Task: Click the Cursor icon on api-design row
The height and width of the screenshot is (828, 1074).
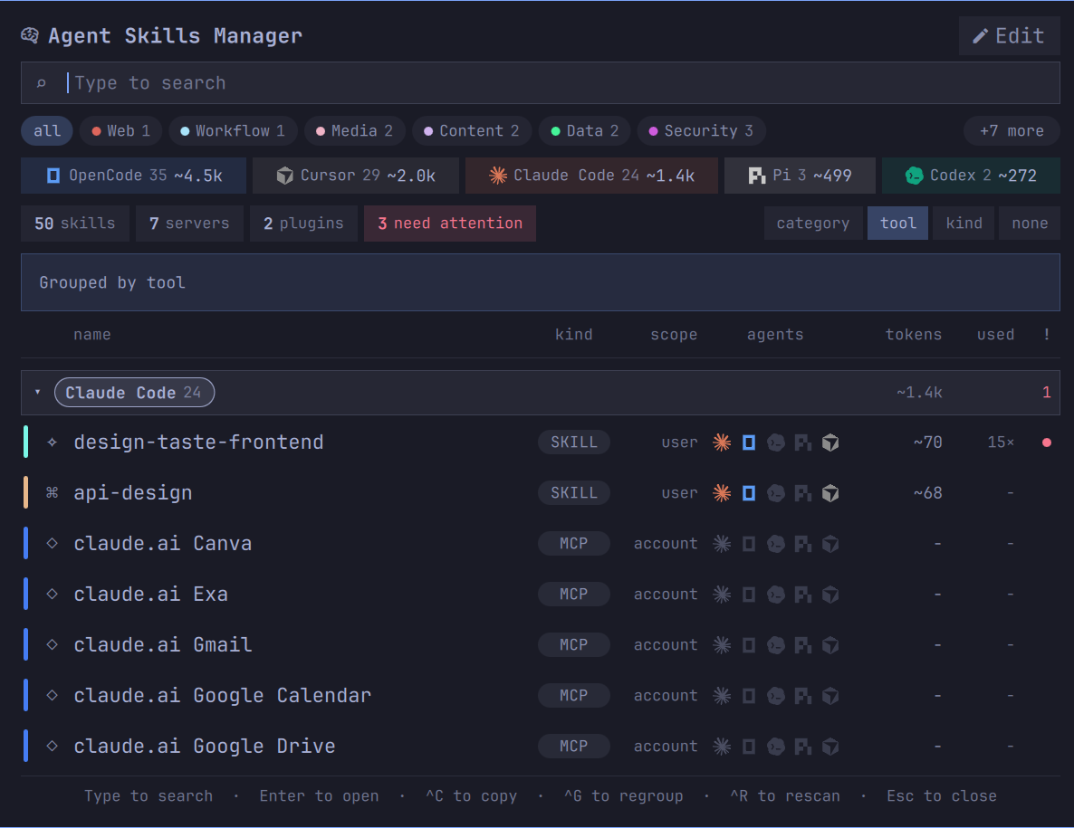Action: tap(830, 493)
